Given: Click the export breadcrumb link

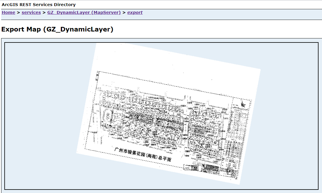Looking at the screenshot, I should (x=135, y=12).
